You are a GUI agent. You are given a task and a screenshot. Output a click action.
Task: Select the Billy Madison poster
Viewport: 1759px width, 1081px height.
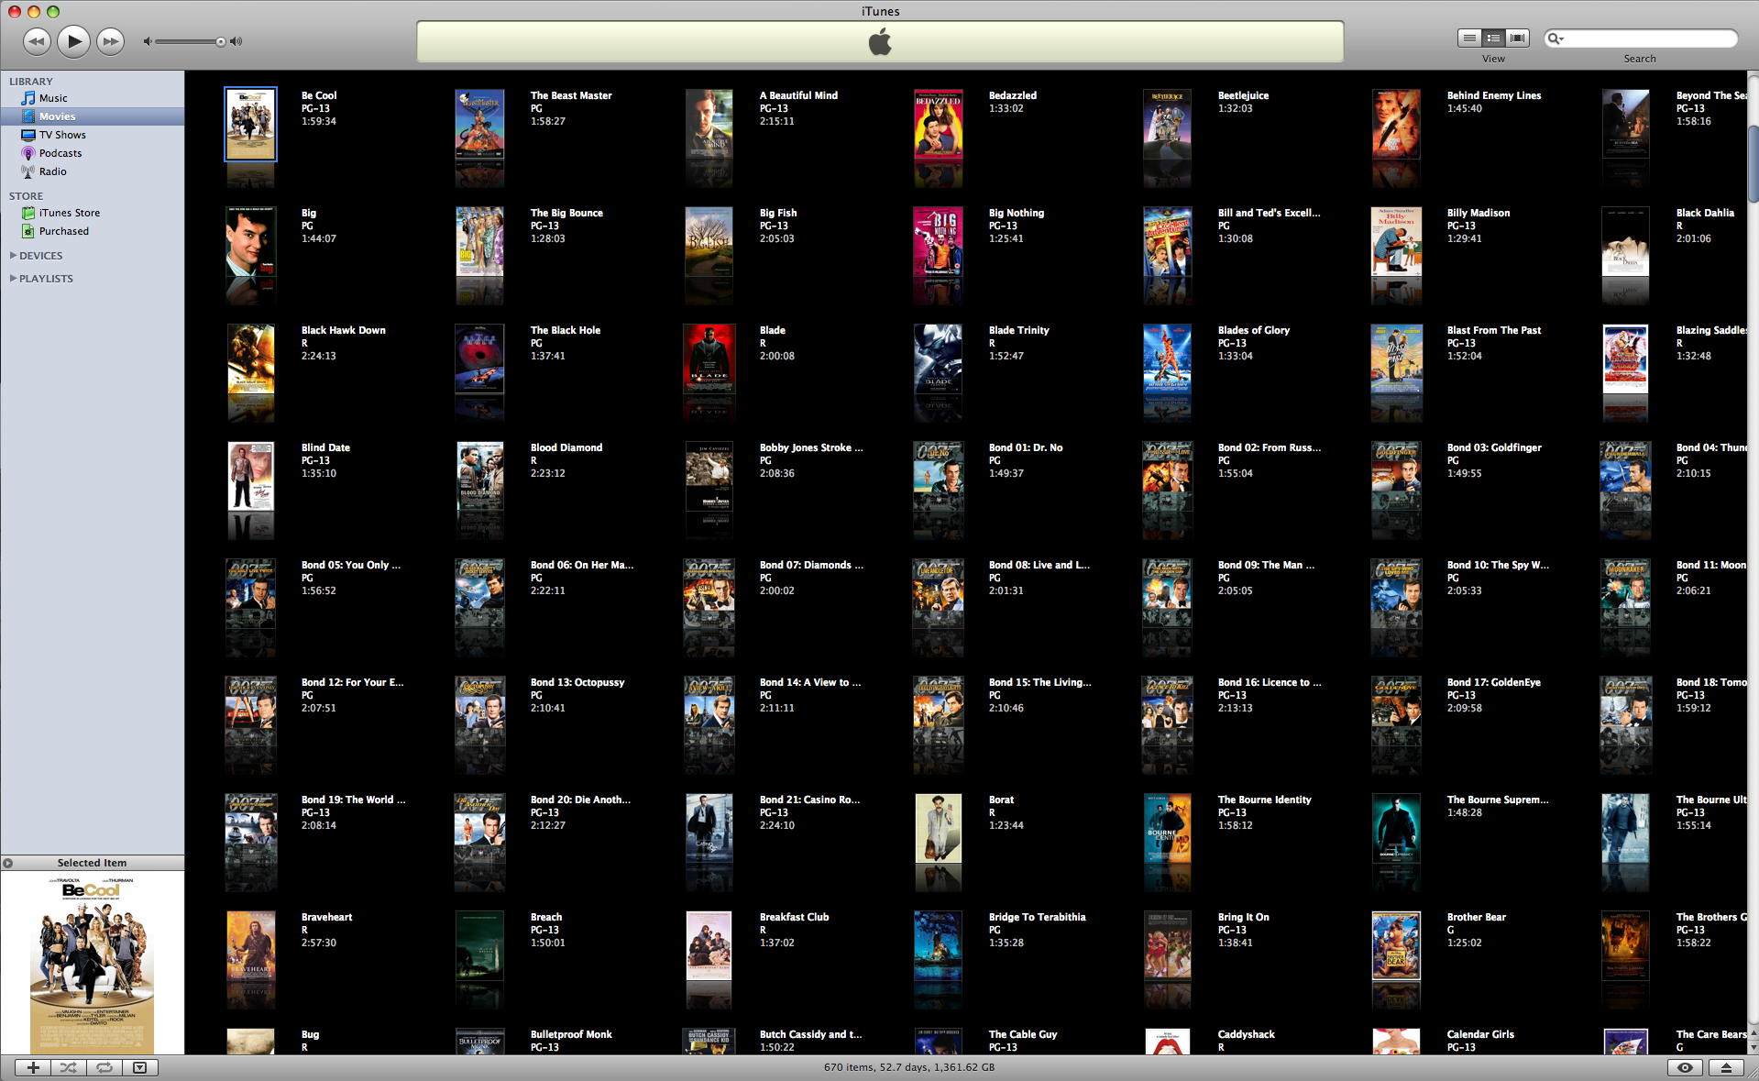coord(1396,242)
